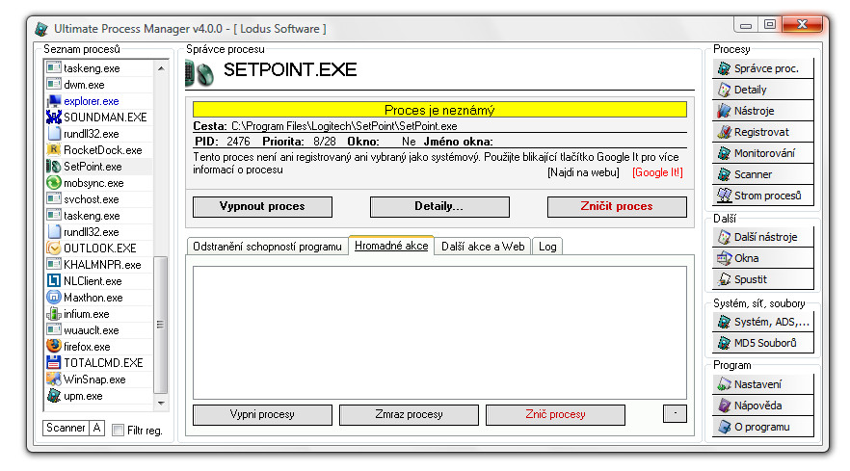
Task: Toggle Filtr reg. checkbox
Action: tap(118, 430)
